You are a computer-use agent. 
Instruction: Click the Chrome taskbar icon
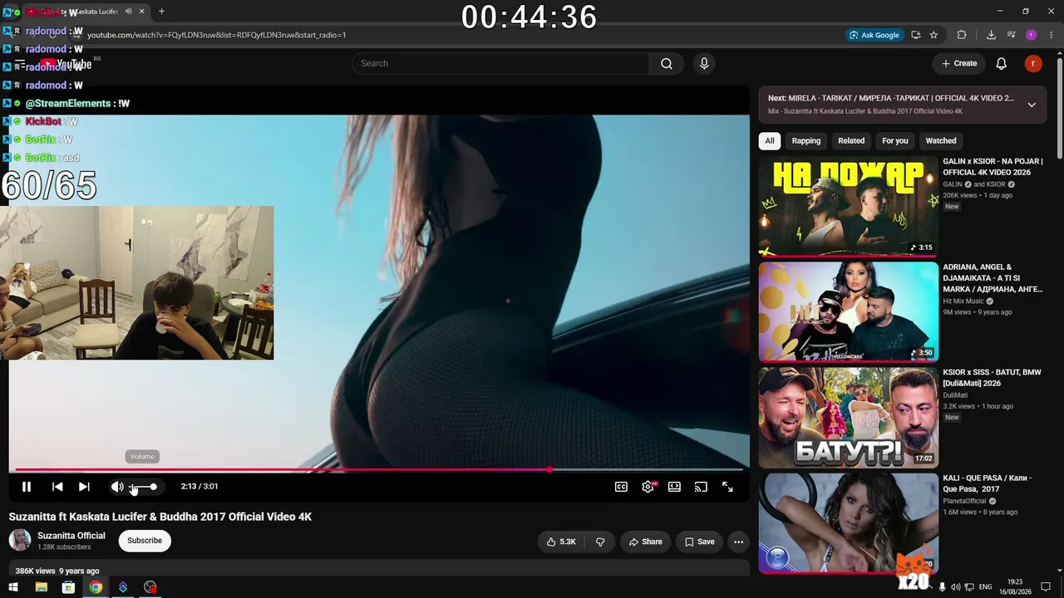point(96,587)
